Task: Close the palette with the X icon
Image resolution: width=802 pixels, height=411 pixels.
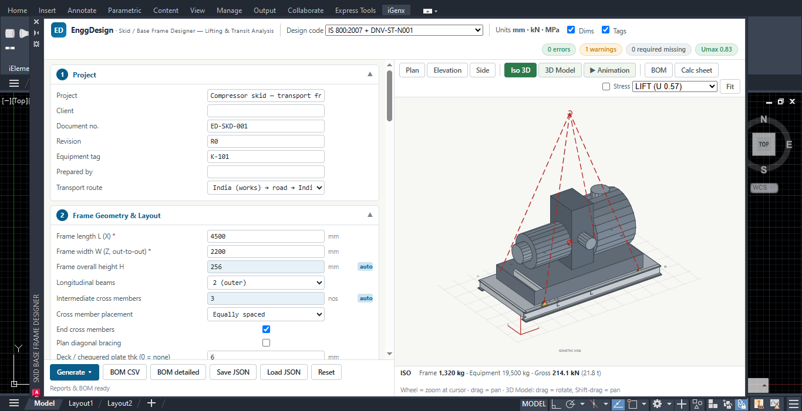Action: (36, 22)
